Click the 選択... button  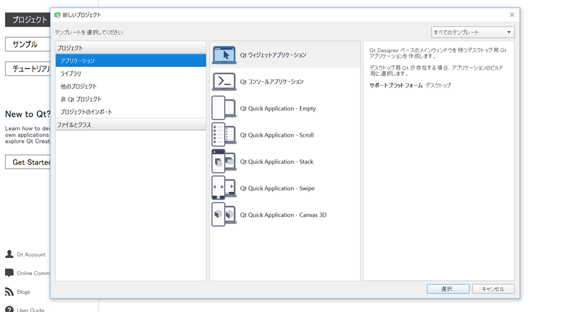448,289
